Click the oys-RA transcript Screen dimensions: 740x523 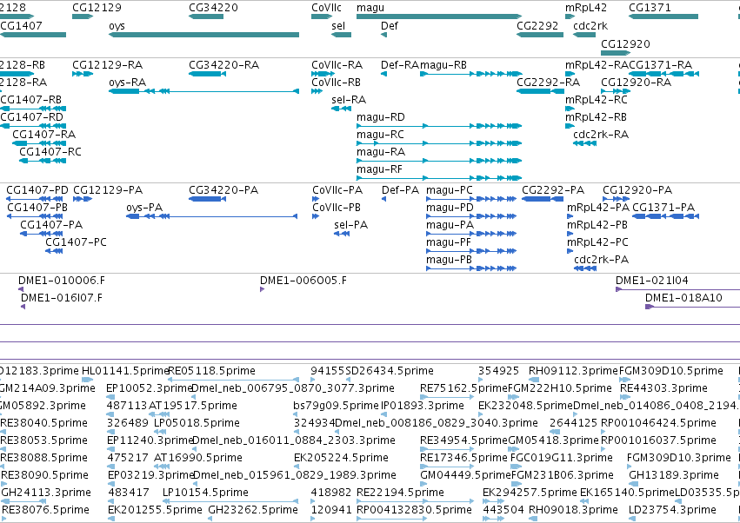click(203, 91)
